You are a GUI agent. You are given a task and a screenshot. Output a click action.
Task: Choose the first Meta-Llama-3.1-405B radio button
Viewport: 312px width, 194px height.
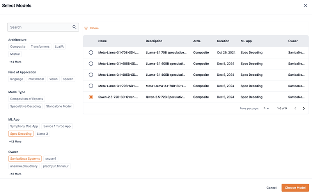click(x=91, y=64)
